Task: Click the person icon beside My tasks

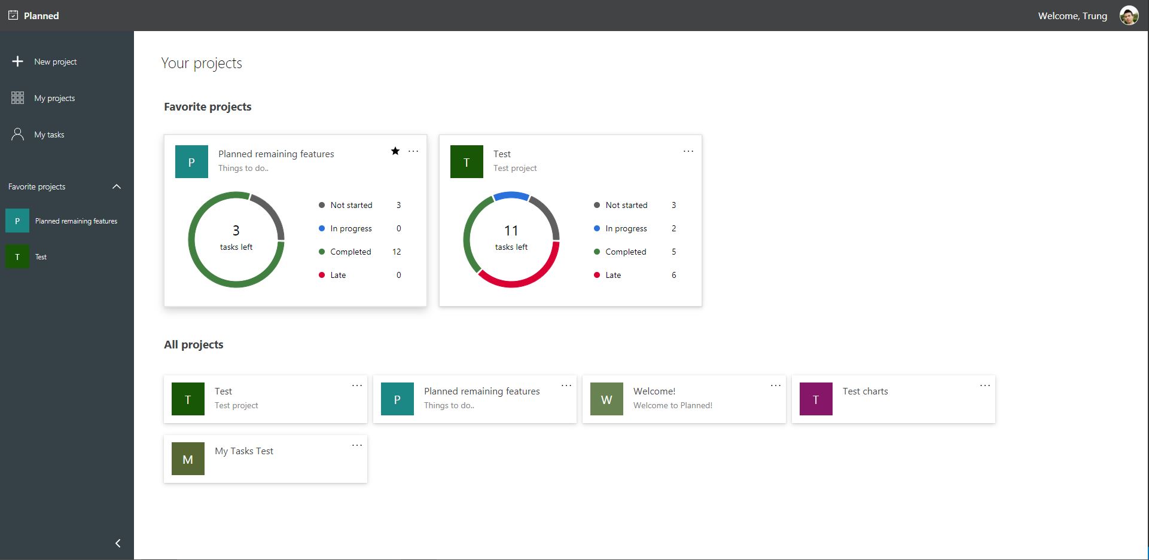Action: (17, 134)
